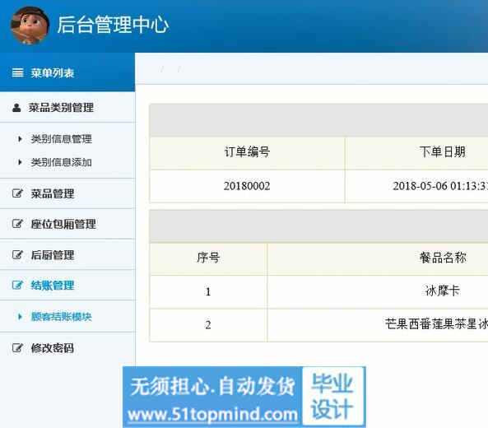Click the order number 20180002 cell
This screenshot has height=428, width=488.
(247, 186)
